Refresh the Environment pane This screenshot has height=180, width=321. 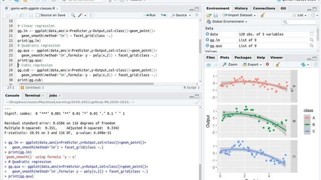coord(313,15)
